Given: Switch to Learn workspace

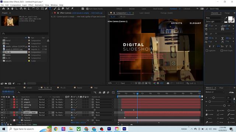Looking at the screenshot, I should (x=144, y=9).
